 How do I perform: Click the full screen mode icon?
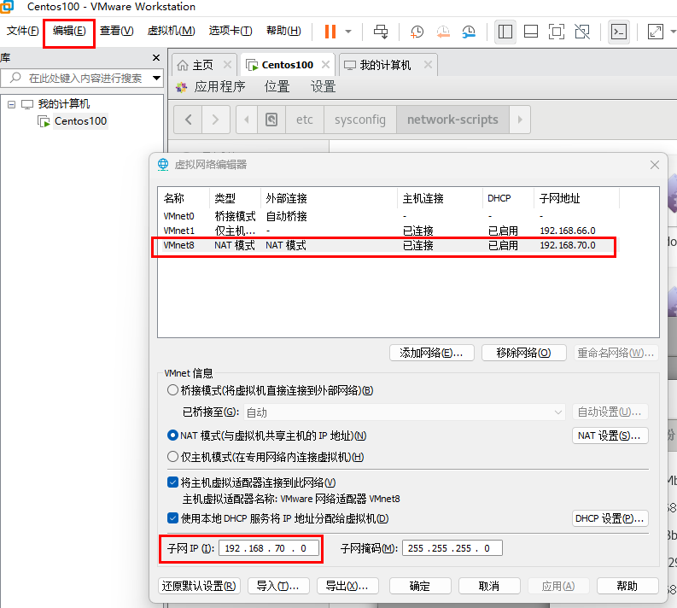coord(556,32)
